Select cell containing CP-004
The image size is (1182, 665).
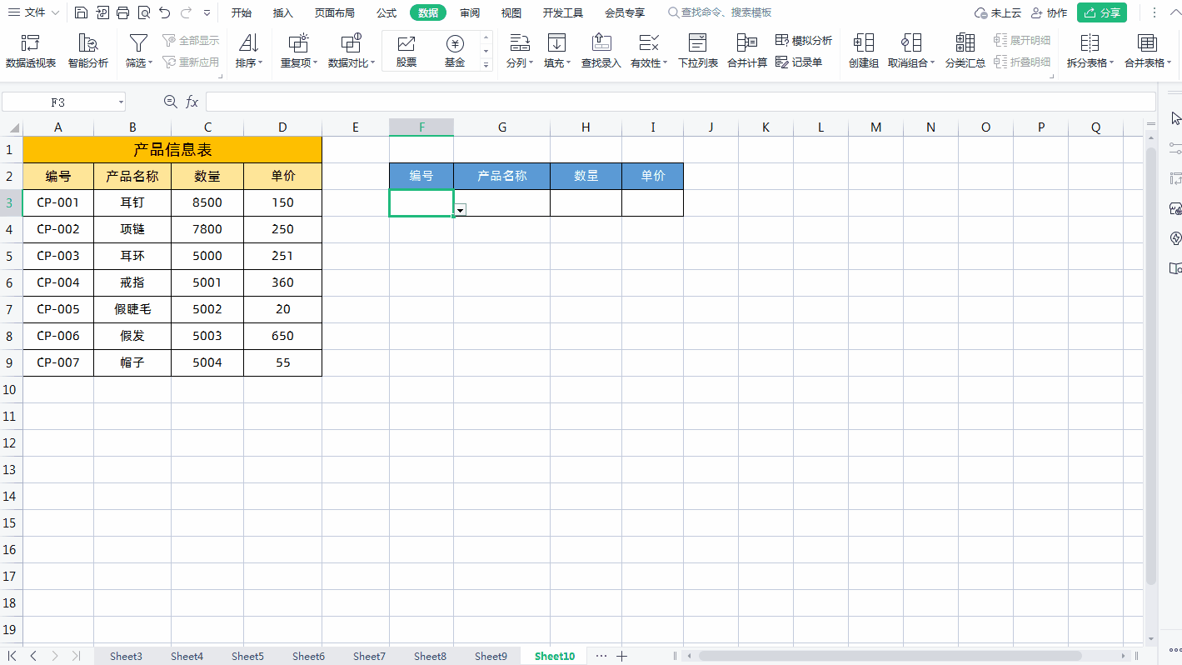click(58, 282)
